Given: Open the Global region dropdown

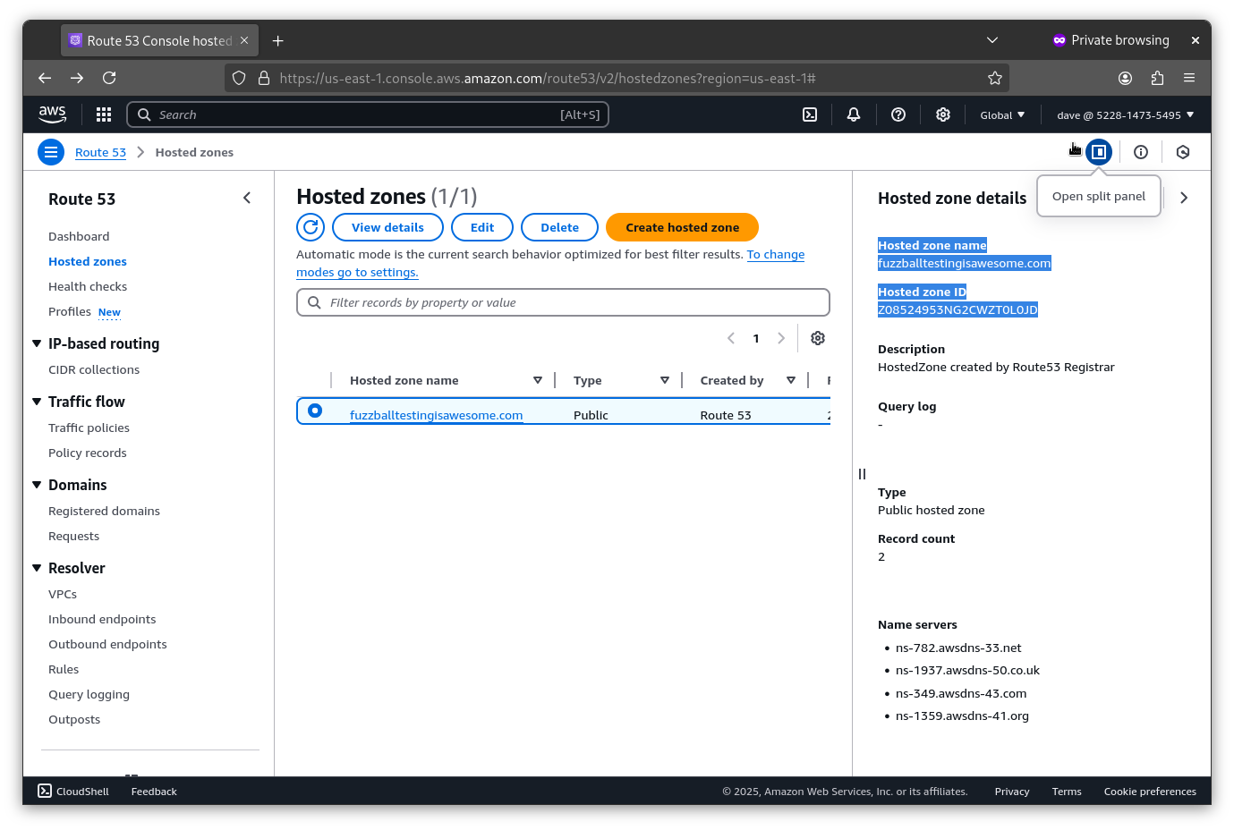Looking at the screenshot, I should pos(1002,114).
